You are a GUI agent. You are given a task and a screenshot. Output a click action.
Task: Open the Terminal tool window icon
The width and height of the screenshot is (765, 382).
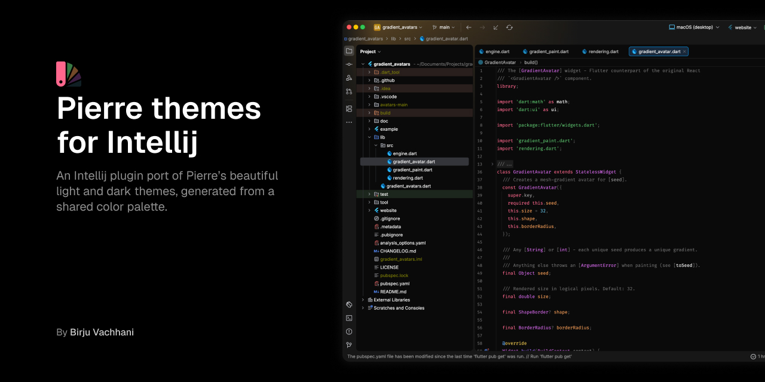349,318
